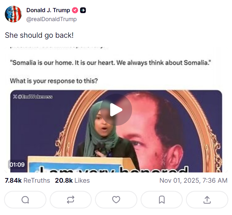This screenshot has height=215, width=232.
Task: View the 7.84k ReTruths list
Action: click(27, 180)
